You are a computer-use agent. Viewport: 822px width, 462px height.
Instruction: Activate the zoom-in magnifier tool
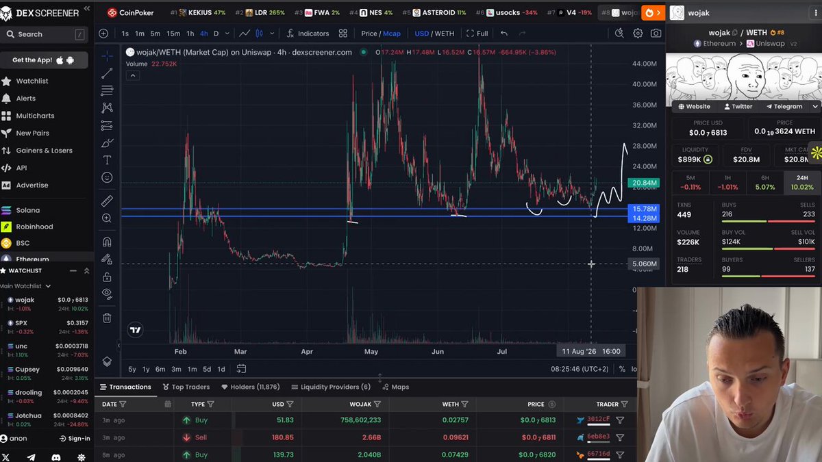(x=107, y=218)
